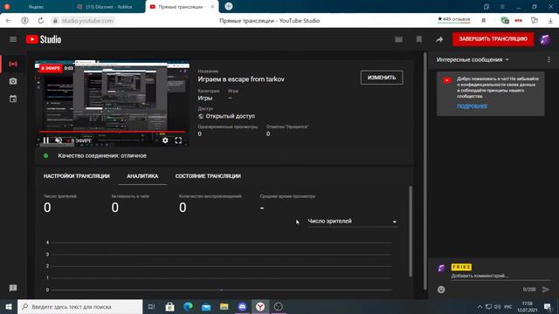Click the studio.youtube.com address bar
559x314 pixels.
tap(87, 21)
